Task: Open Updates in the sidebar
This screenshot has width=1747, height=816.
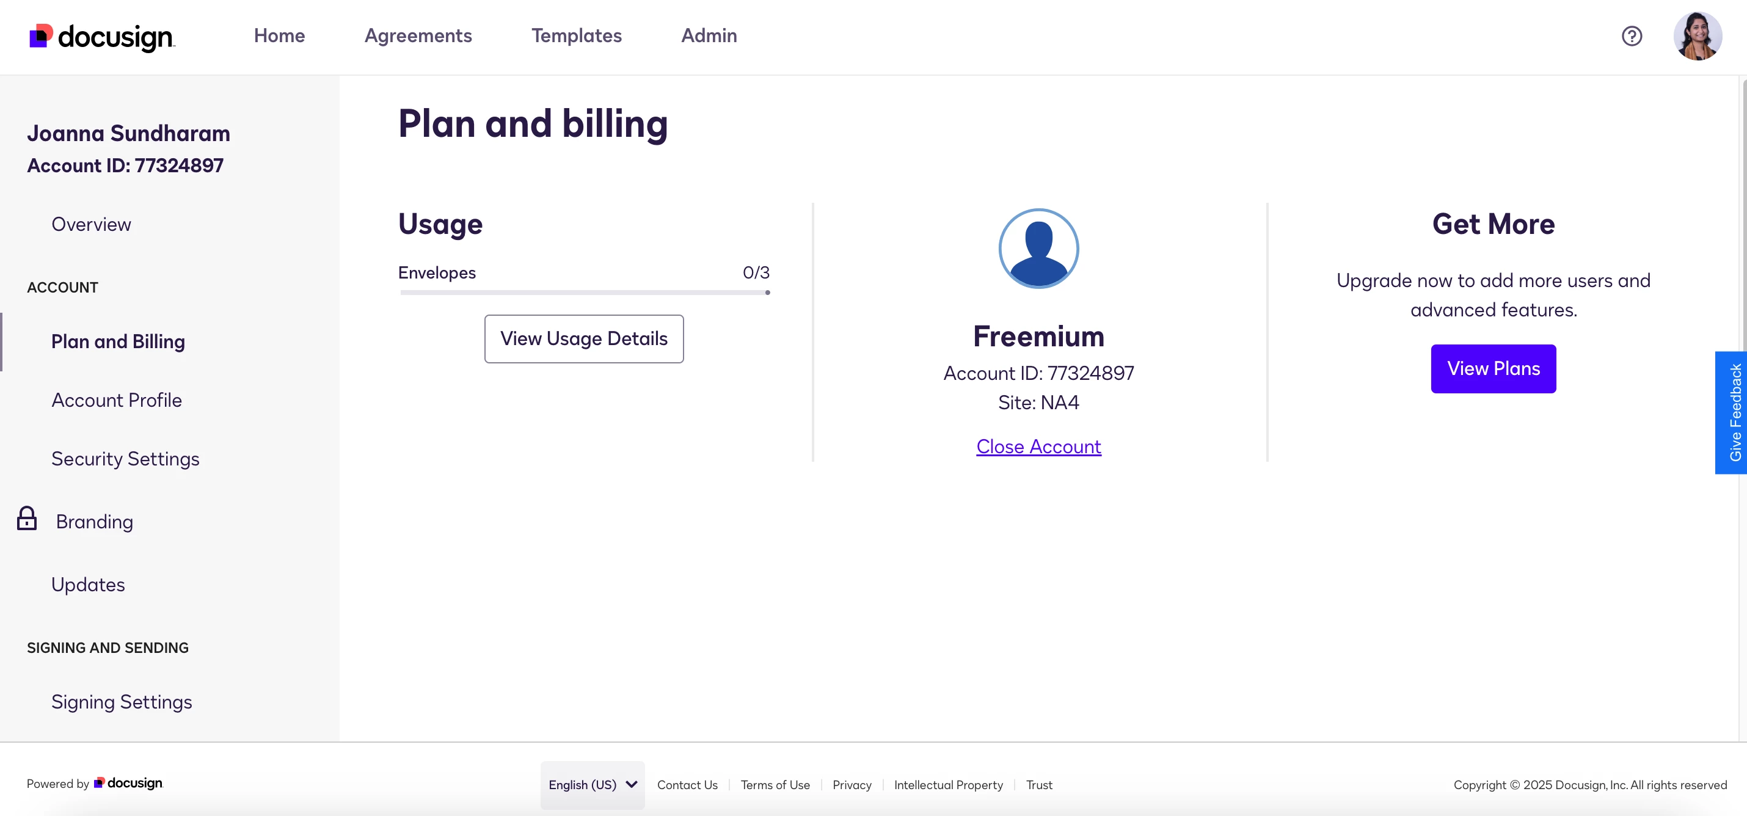Action: (88, 585)
